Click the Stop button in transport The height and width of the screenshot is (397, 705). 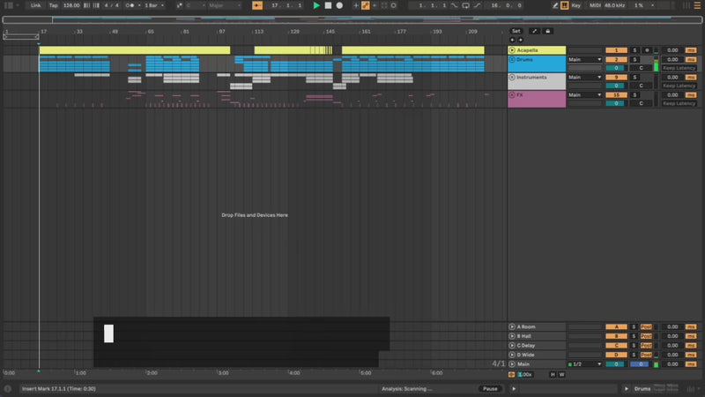pos(328,5)
